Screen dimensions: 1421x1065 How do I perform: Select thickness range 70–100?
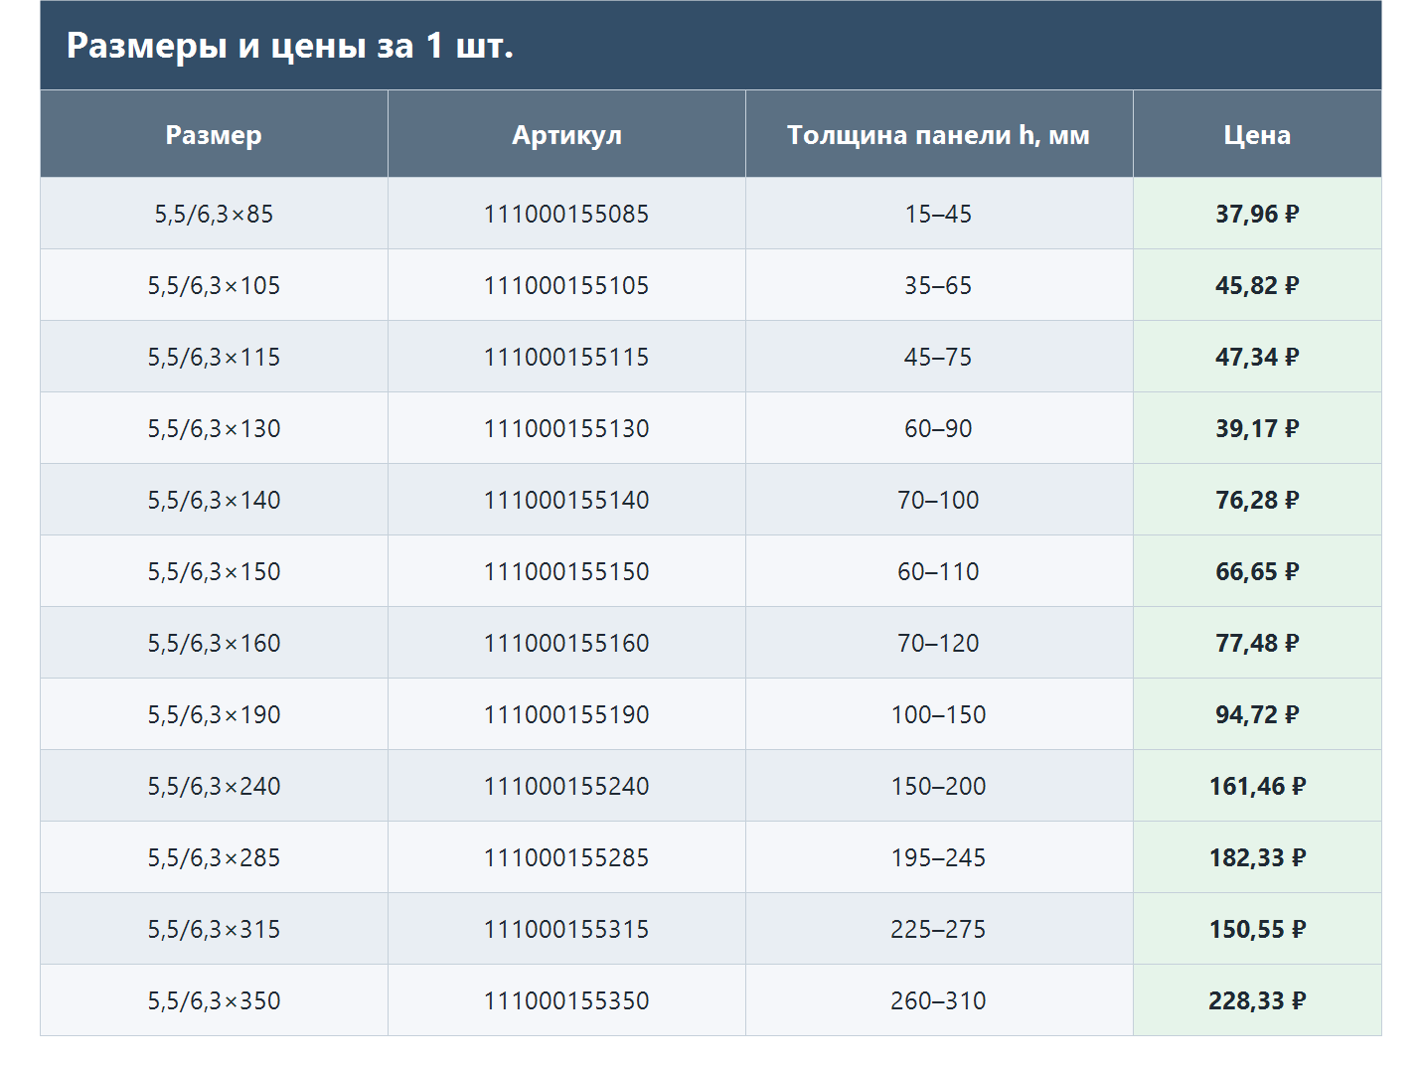coord(938,500)
